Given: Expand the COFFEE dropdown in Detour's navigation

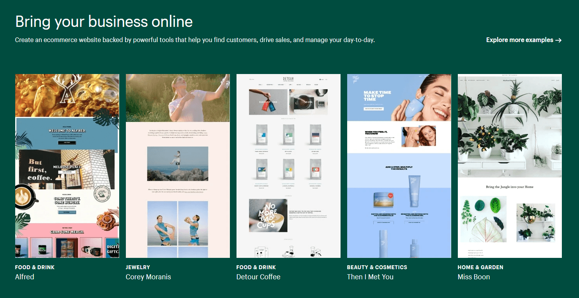Looking at the screenshot, I should [x=261, y=85].
